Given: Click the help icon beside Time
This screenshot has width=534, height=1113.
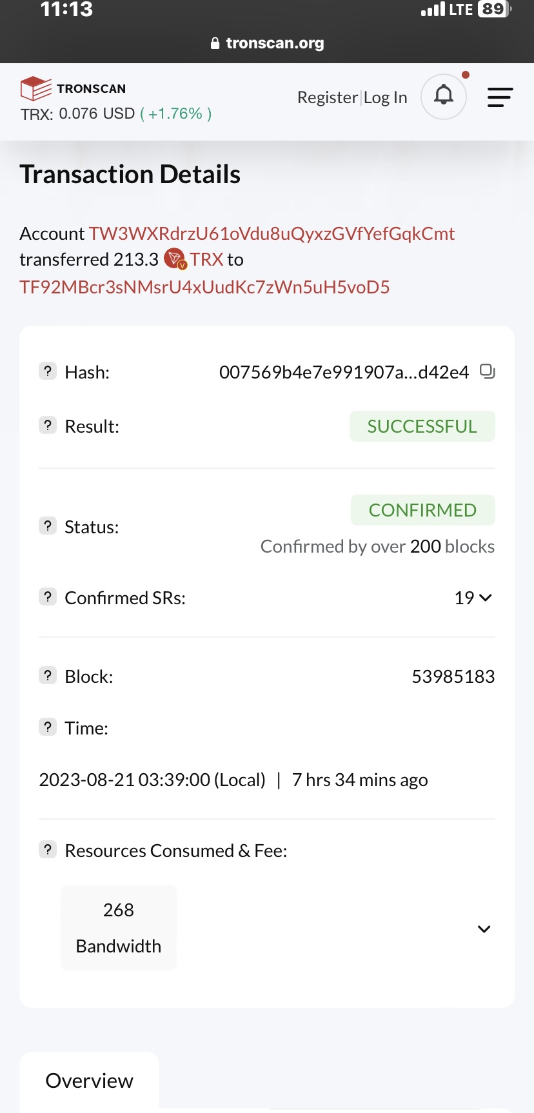Looking at the screenshot, I should 48,727.
